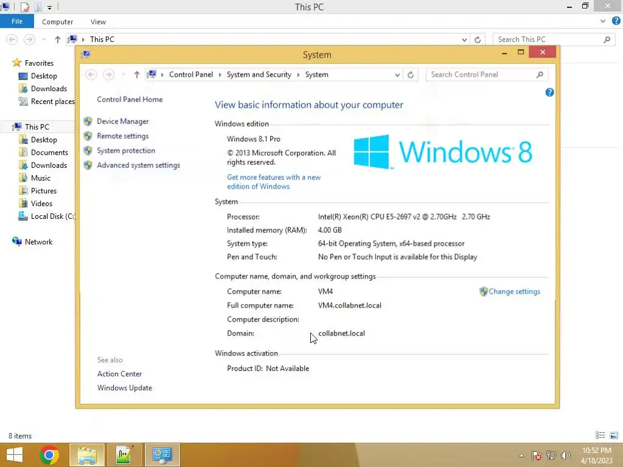Open volume icon in system tray

(x=565, y=455)
